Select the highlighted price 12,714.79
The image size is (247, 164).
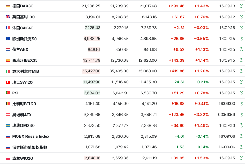point(92,60)
